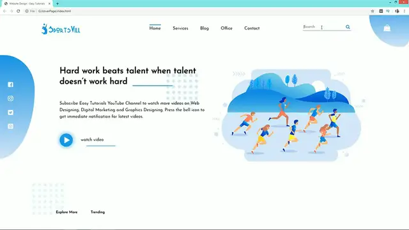The width and height of the screenshot is (409, 230).
Task: Bookmark the page with star icon
Action: (x=373, y=11)
